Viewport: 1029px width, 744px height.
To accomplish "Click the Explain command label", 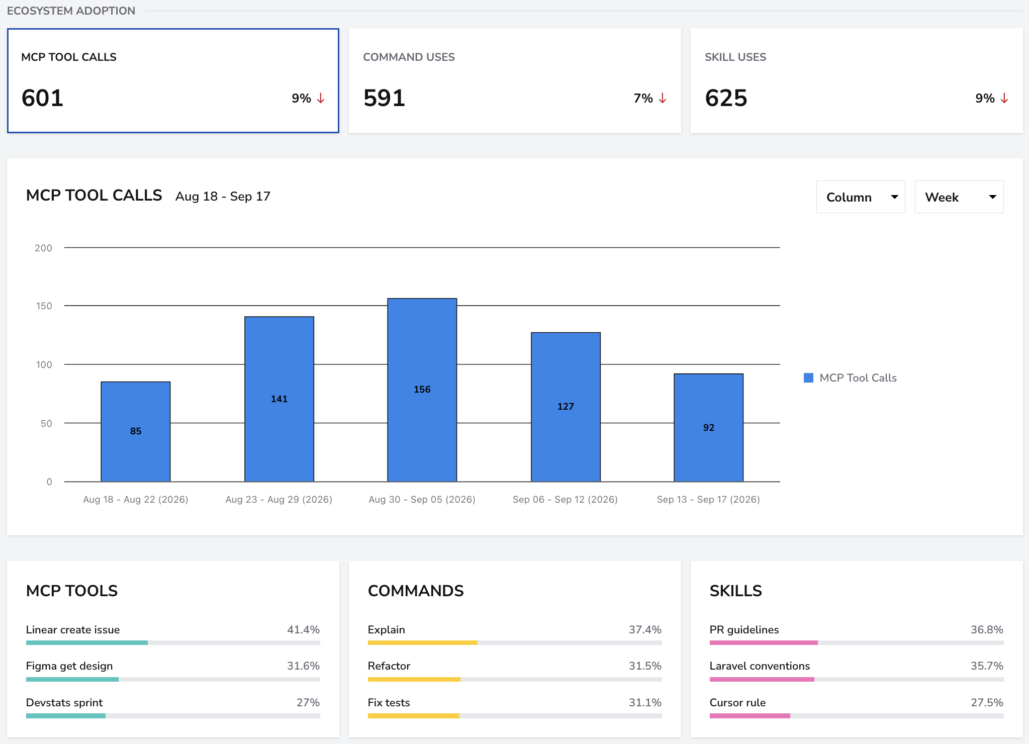I will 387,630.
